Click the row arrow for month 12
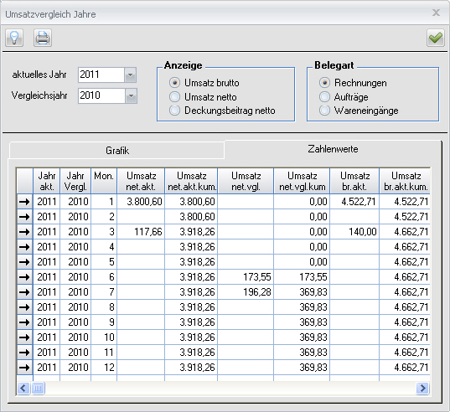Screen dimensions: 450x412 (24, 368)
